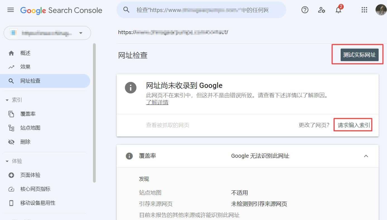Click the home icon beside 概述

point(11,53)
